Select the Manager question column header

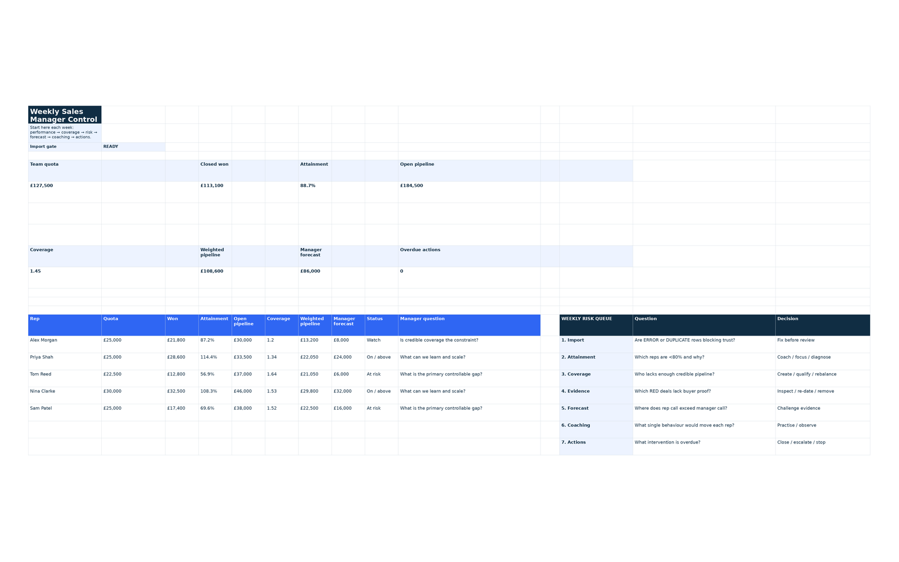469,325
